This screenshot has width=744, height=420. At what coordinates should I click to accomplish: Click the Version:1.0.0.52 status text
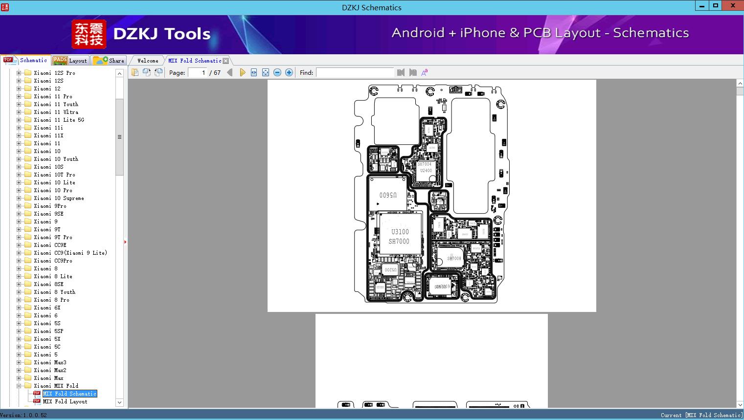pyautogui.click(x=23, y=415)
